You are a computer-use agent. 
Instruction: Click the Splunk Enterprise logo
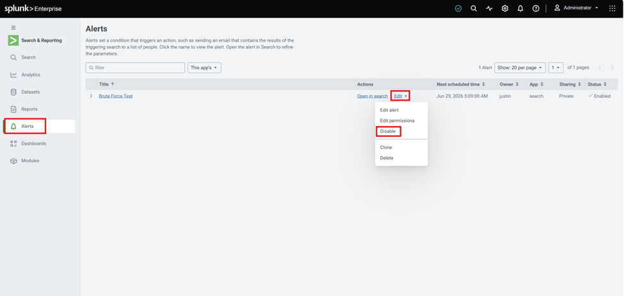pos(33,9)
